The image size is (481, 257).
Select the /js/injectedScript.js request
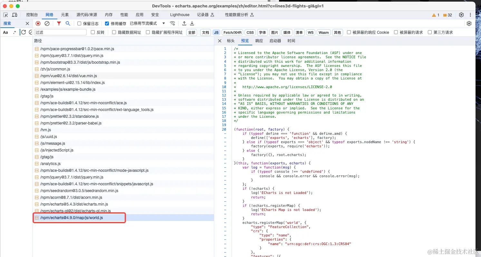tap(123, 150)
